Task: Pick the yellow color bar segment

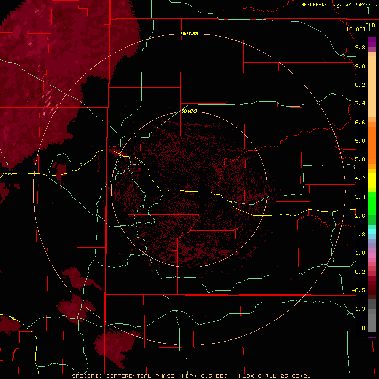Action: tap(372, 180)
